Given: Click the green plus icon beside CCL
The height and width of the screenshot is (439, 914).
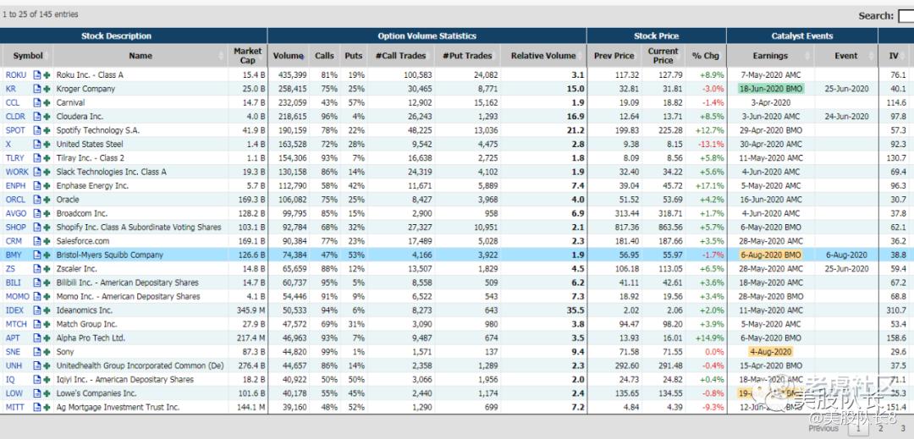Looking at the screenshot, I should [47, 102].
